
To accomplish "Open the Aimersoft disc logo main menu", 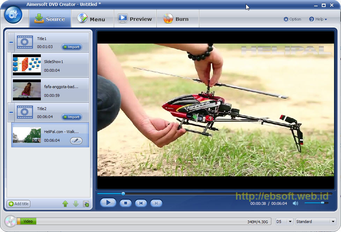I will coord(13,15).
